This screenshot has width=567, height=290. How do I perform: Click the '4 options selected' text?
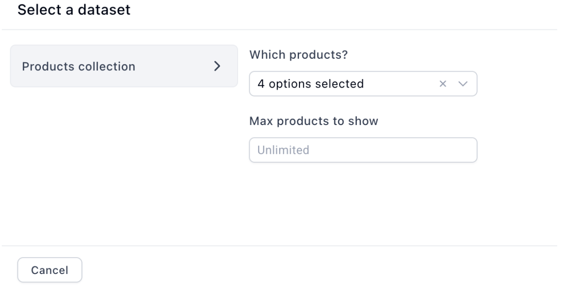[311, 84]
